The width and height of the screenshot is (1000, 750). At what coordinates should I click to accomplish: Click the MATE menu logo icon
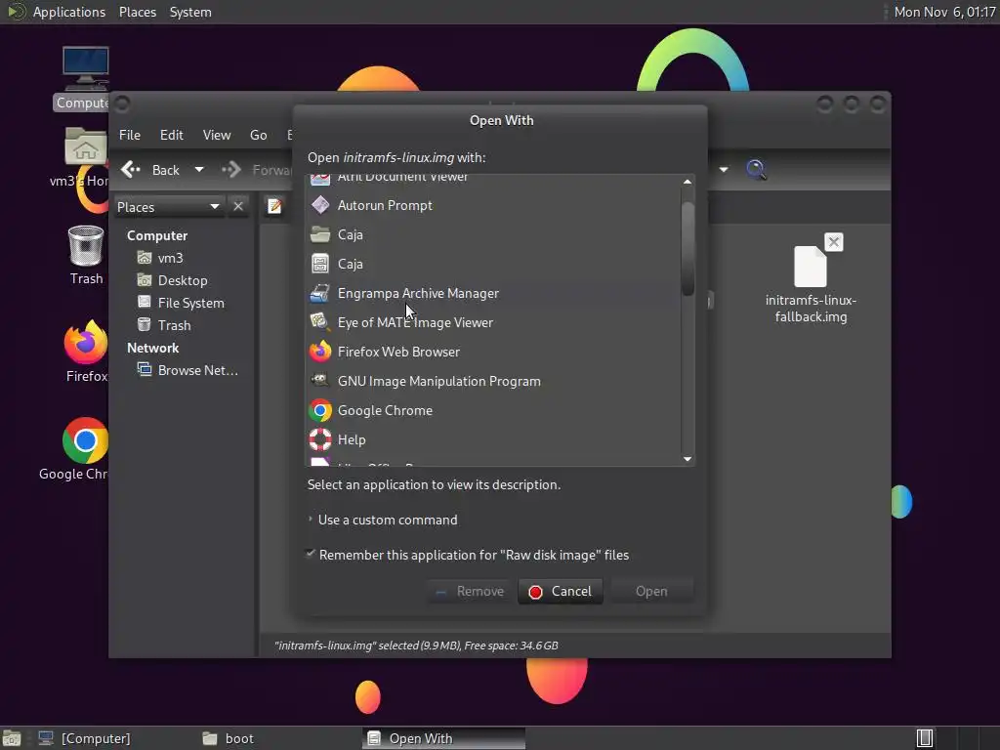[16, 12]
